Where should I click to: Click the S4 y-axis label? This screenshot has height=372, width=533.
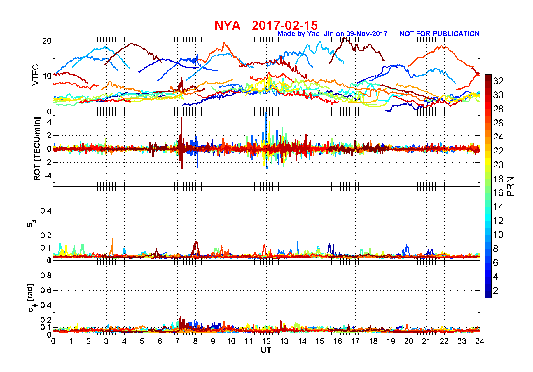(31, 224)
